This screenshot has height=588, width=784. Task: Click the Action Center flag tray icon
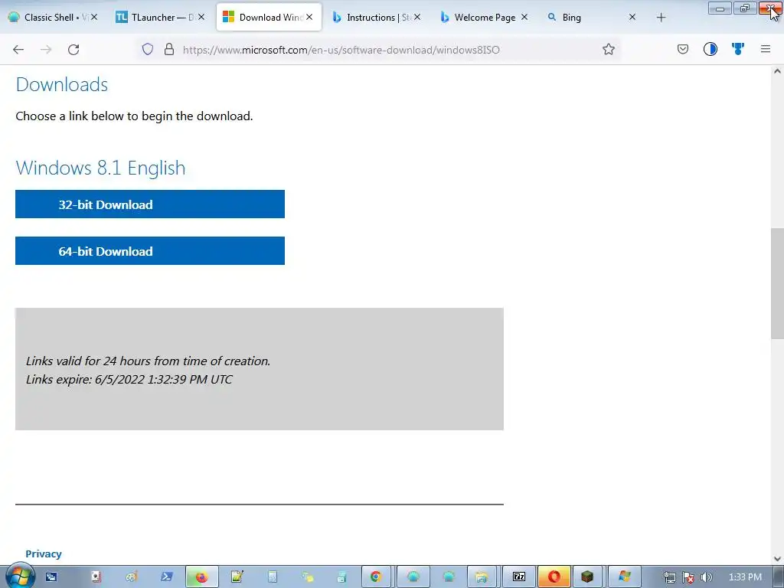[x=688, y=577]
